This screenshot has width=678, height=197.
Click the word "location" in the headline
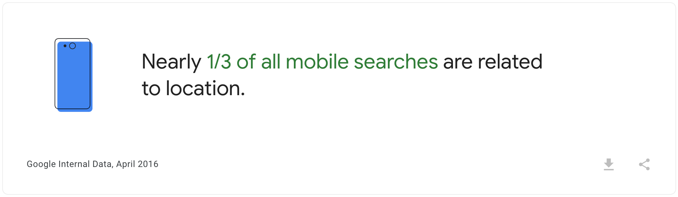point(205,89)
